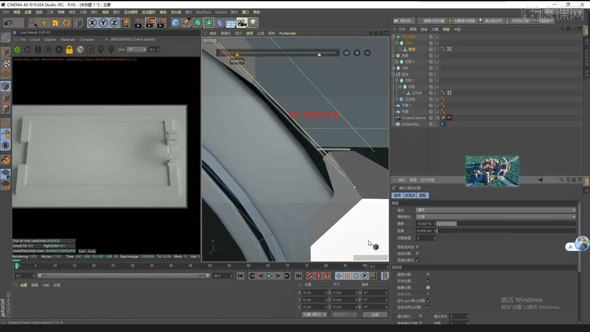This screenshot has width=590, height=332.
Task: Disable the 双向切割 checkbox
Action: (428, 281)
